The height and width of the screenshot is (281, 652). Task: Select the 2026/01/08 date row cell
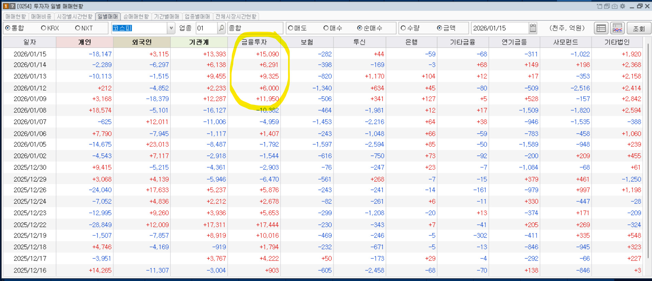(x=30, y=110)
